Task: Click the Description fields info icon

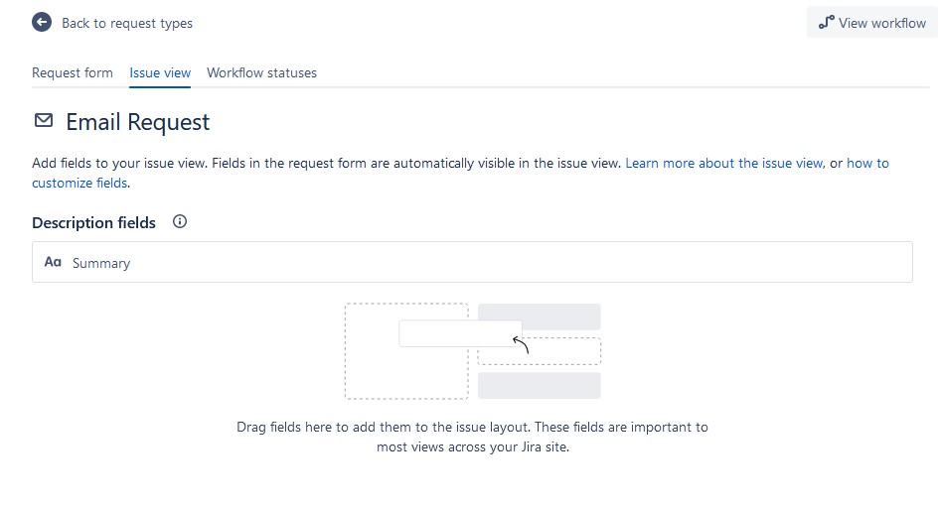Action: pyautogui.click(x=180, y=222)
